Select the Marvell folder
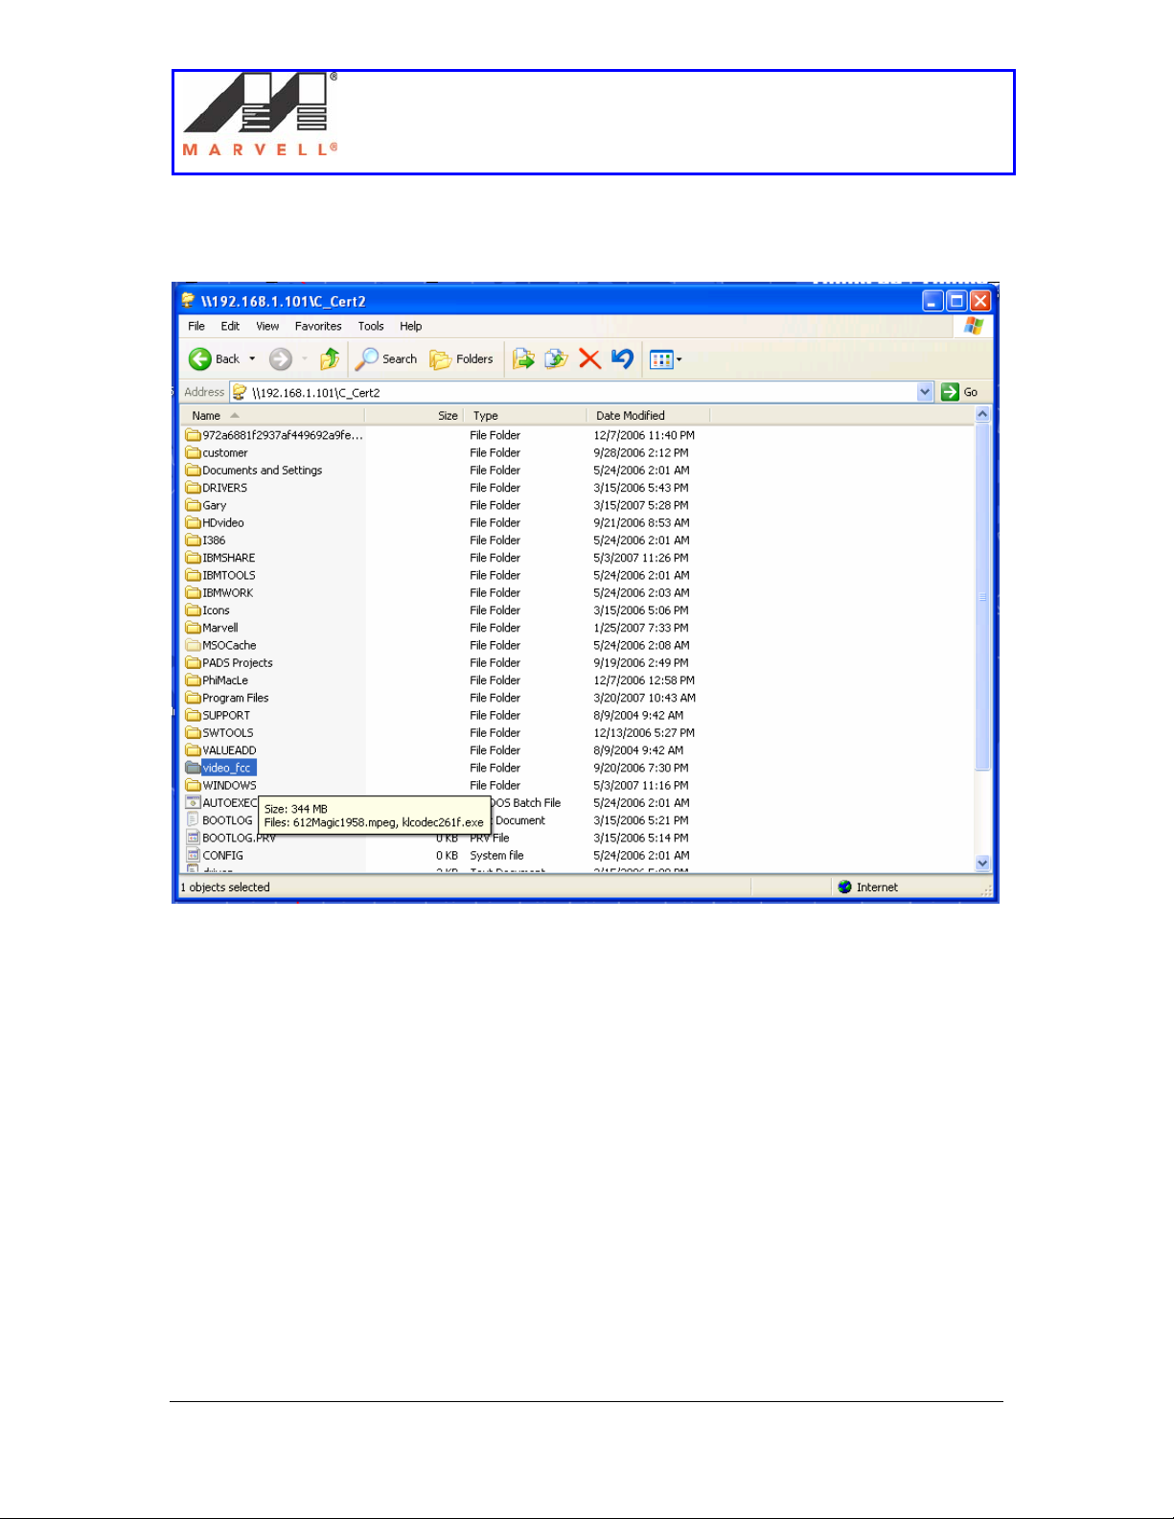1174x1519 pixels. click(x=219, y=629)
